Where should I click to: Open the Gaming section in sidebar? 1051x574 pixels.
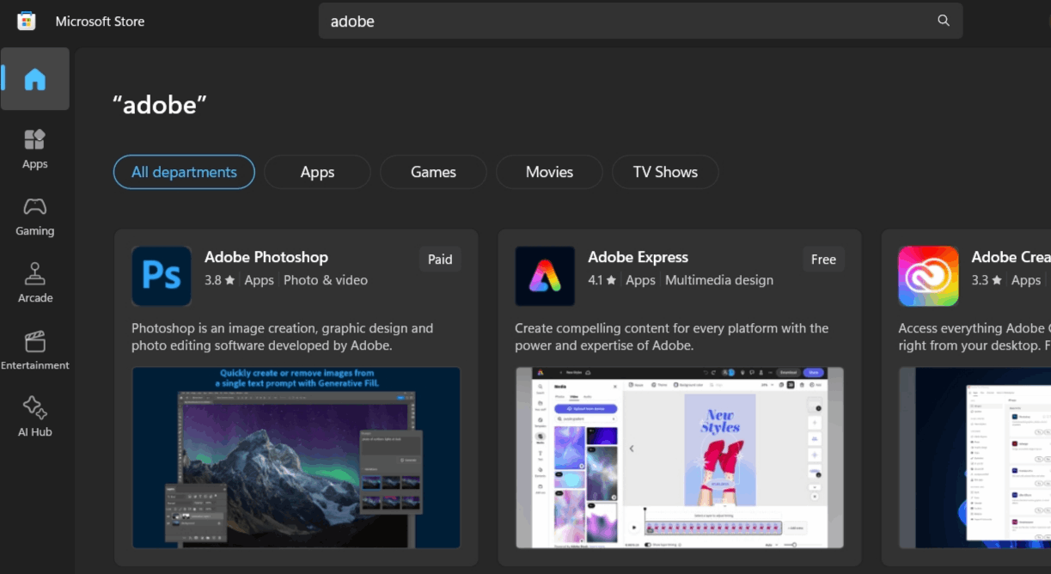tap(35, 217)
